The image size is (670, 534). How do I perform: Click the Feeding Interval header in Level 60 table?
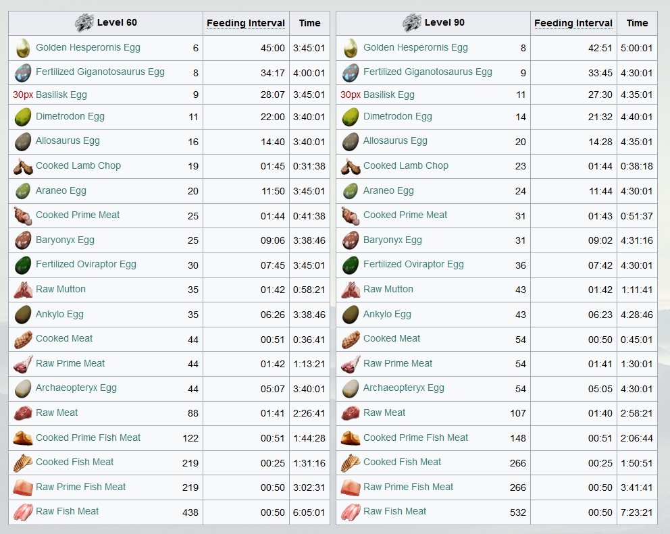tap(246, 23)
